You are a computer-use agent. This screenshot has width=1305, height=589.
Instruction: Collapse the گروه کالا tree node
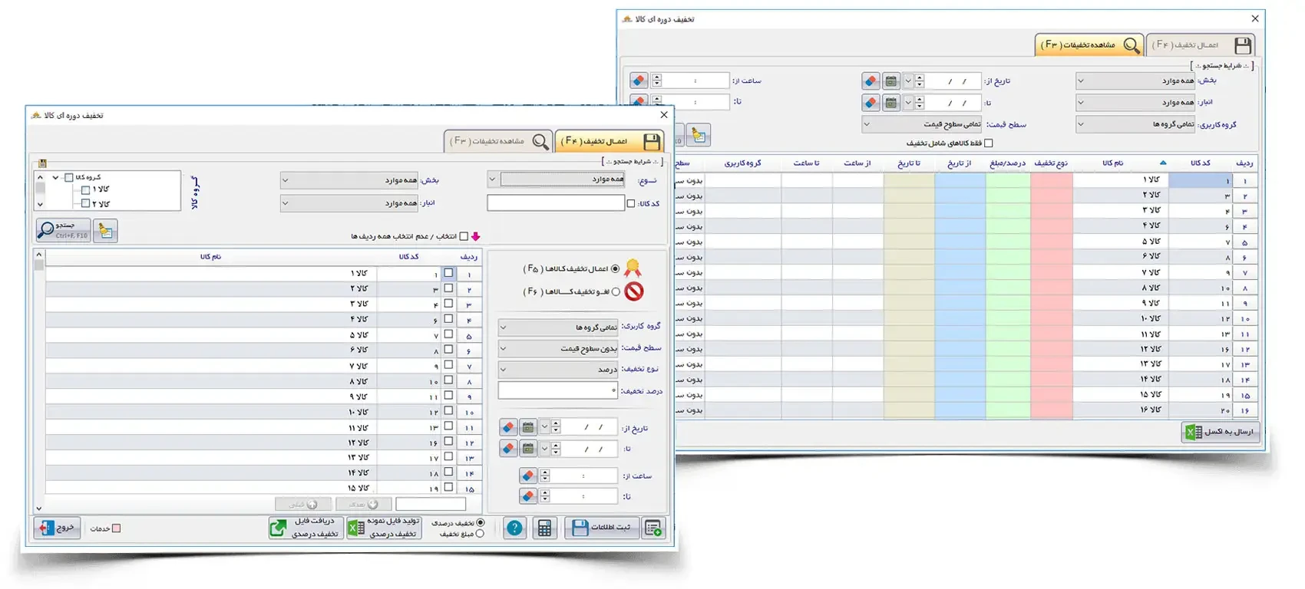[55, 178]
